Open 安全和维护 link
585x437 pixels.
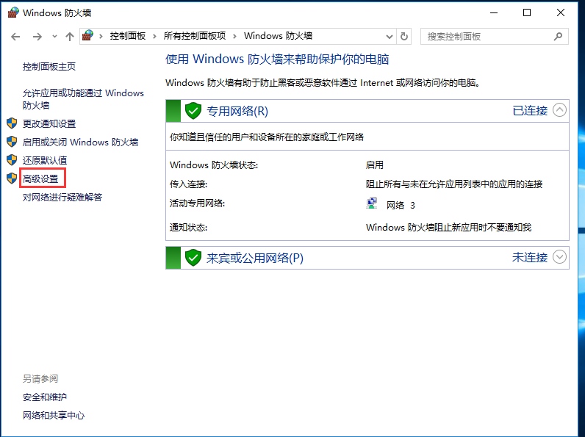tap(45, 397)
